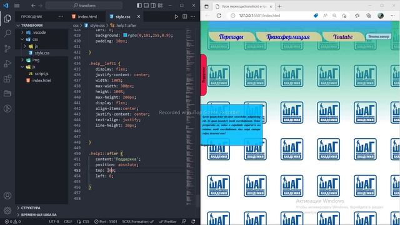The image size is (400, 225).
Task: Open the browser Settings and more menu
Action: (392, 16)
